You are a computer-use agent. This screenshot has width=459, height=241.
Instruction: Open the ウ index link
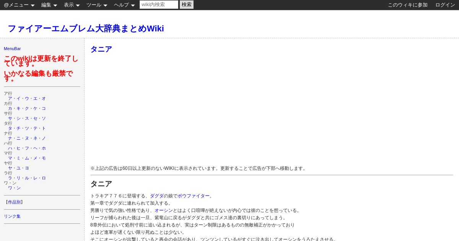click(27, 99)
